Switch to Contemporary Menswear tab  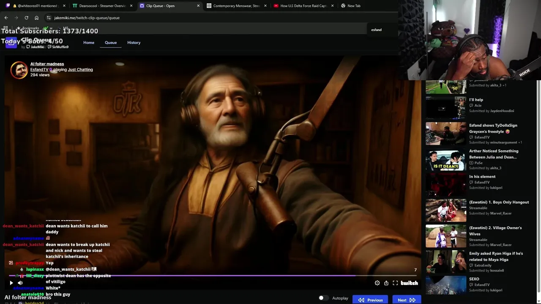(236, 6)
